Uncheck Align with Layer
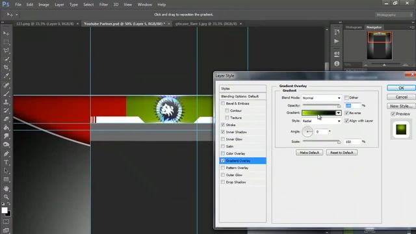The height and width of the screenshot is (234, 416). pyautogui.click(x=346, y=121)
